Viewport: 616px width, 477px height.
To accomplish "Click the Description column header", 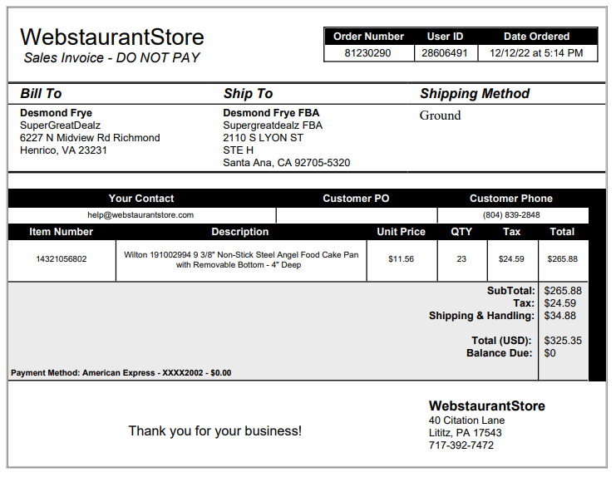I will point(240,232).
